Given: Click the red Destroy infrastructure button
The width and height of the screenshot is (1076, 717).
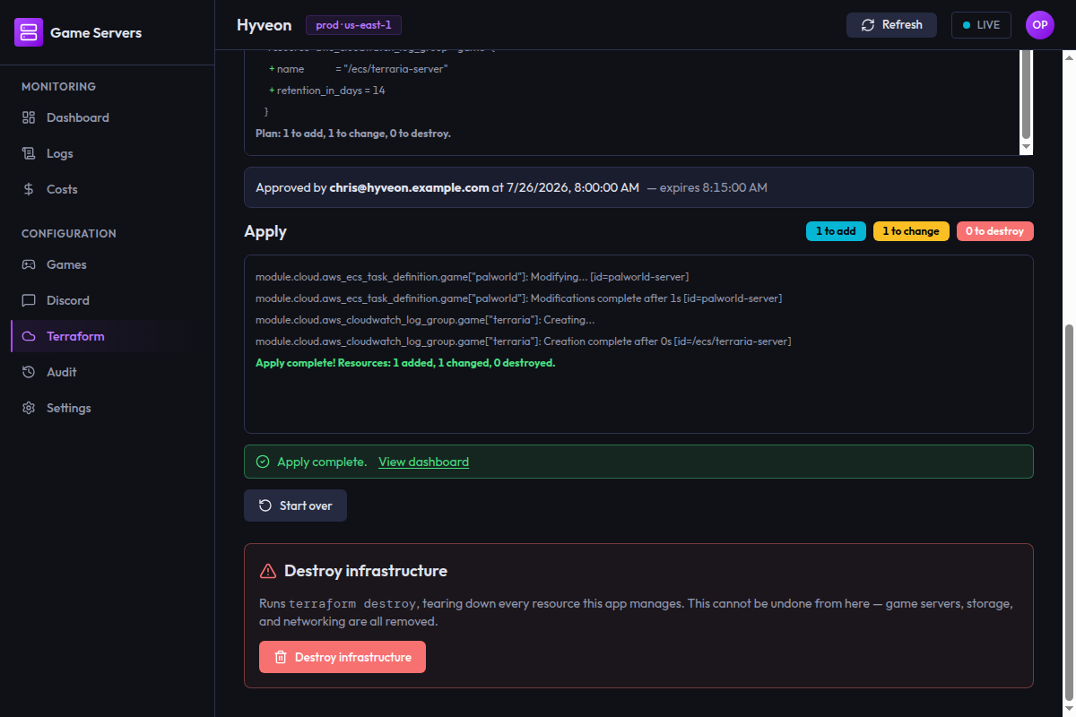Looking at the screenshot, I should coord(343,657).
